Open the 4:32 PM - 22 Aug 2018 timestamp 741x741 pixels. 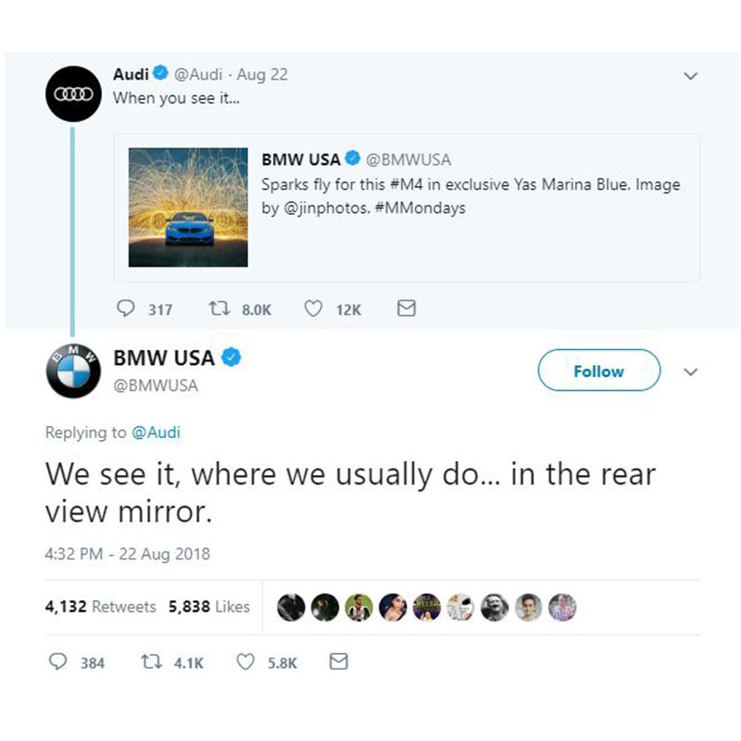tap(128, 554)
